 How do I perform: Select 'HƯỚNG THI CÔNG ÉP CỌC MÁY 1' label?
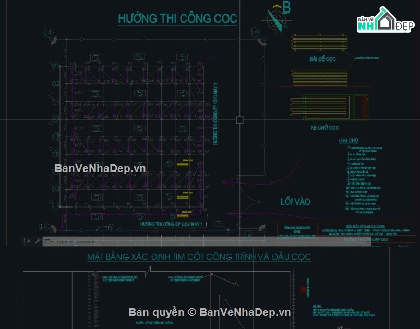click(x=172, y=224)
